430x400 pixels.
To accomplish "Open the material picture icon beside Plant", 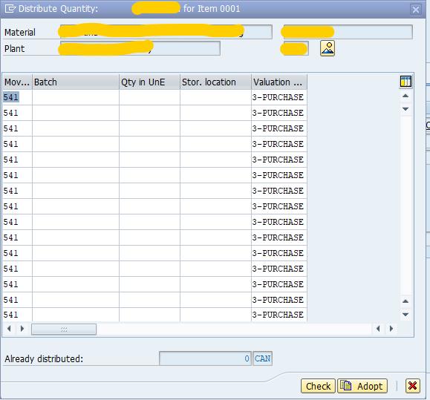I will click(x=328, y=48).
